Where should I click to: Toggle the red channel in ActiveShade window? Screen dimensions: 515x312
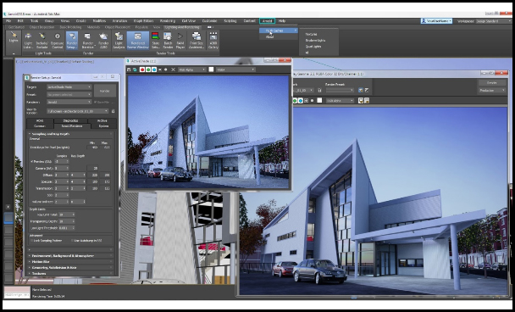[x=142, y=70]
